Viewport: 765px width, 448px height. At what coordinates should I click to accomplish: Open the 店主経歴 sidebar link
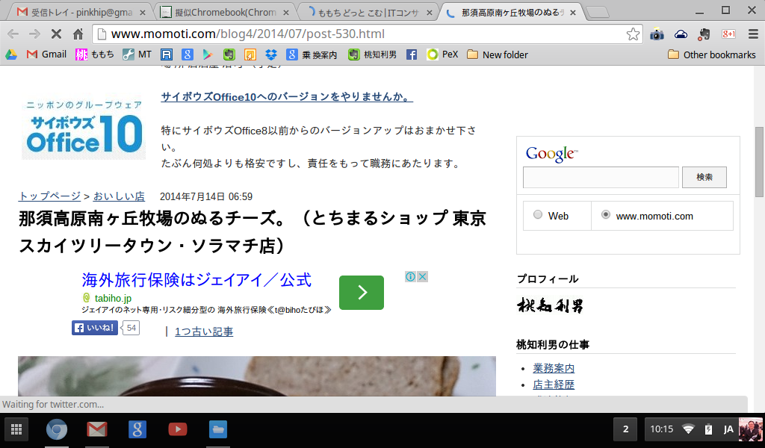(x=554, y=385)
